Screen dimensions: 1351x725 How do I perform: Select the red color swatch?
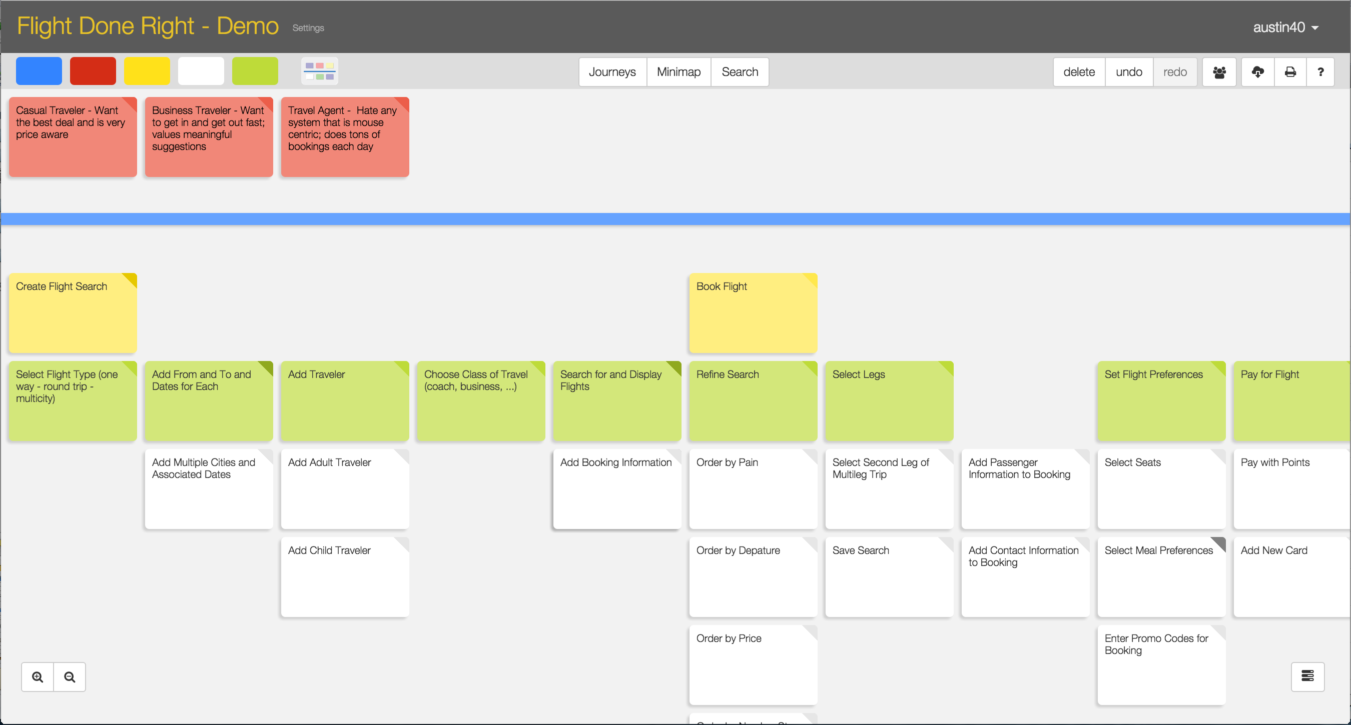point(92,71)
